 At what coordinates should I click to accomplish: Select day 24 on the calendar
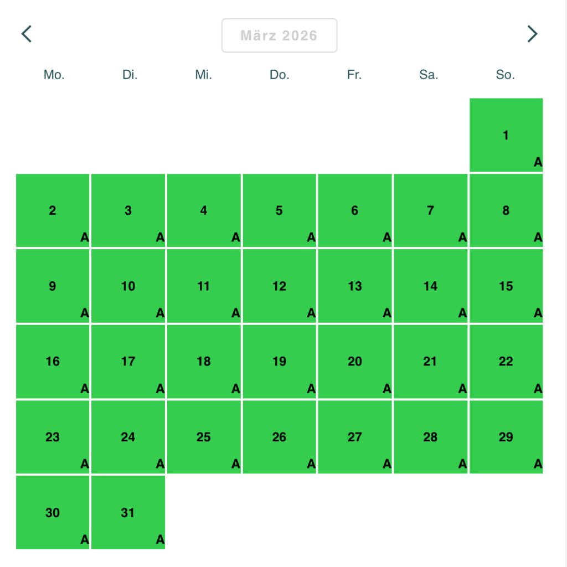[x=128, y=437]
